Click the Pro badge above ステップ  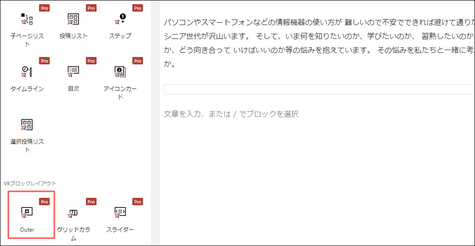click(x=137, y=8)
